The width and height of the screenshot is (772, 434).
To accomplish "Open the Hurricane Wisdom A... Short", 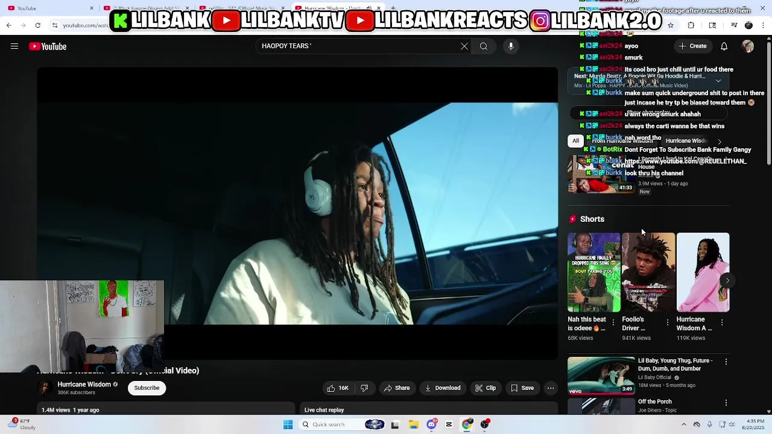I will pos(703,272).
